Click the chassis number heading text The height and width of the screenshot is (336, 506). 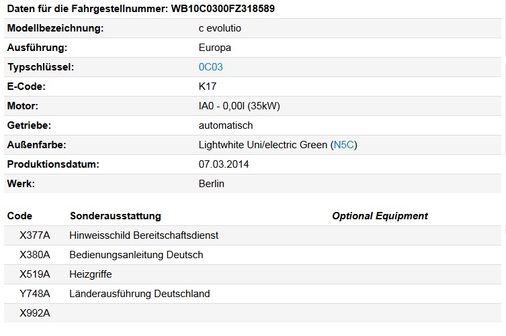(x=140, y=9)
